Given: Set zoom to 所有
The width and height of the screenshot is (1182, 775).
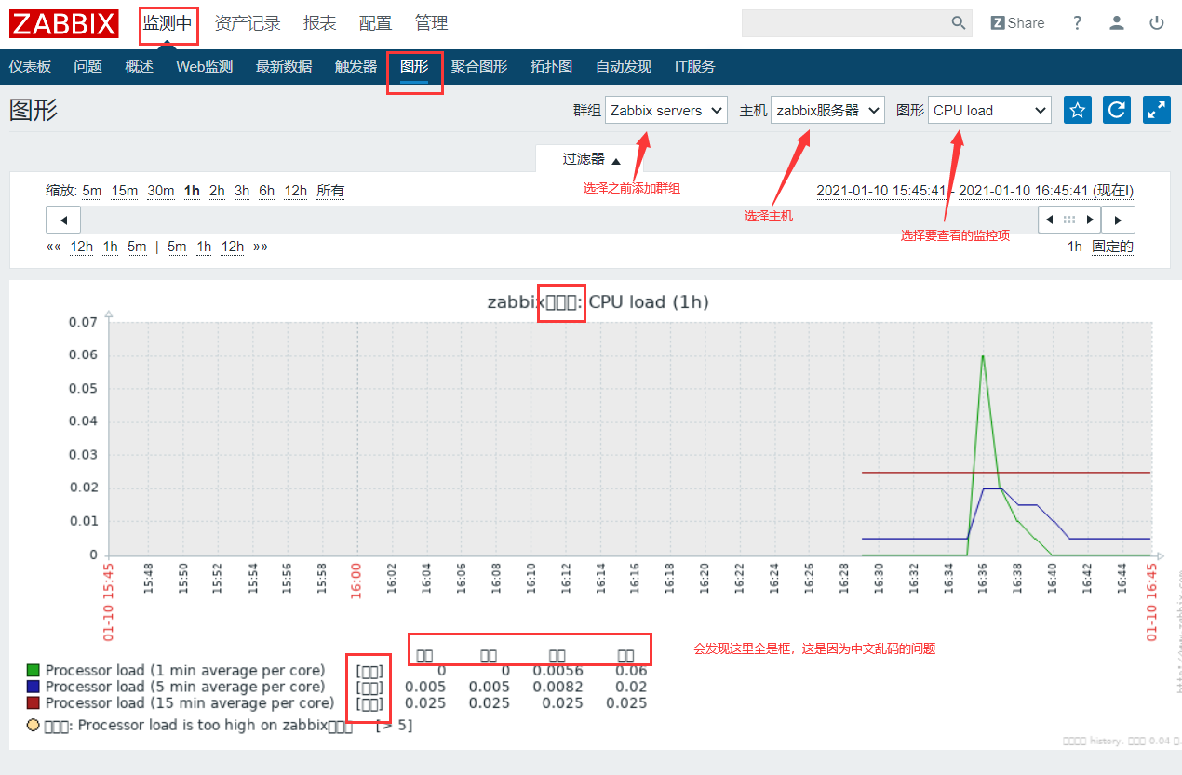Looking at the screenshot, I should [330, 191].
